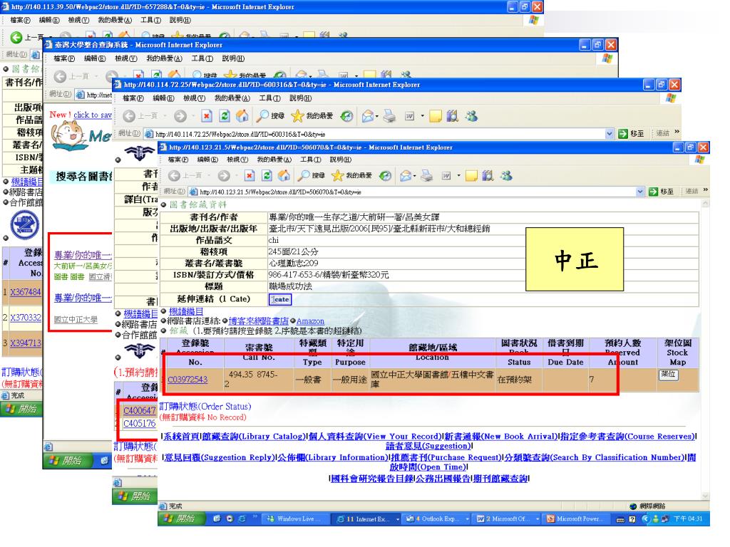This screenshot has height=547, width=730.
Task: Switch to Windows Live taskbar item
Action: click(295, 519)
